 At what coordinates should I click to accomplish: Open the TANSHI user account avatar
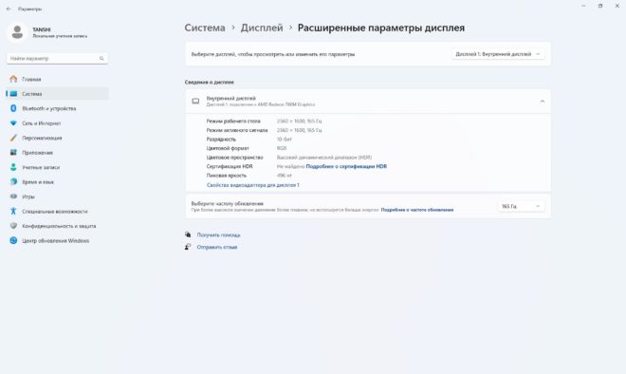[17, 32]
